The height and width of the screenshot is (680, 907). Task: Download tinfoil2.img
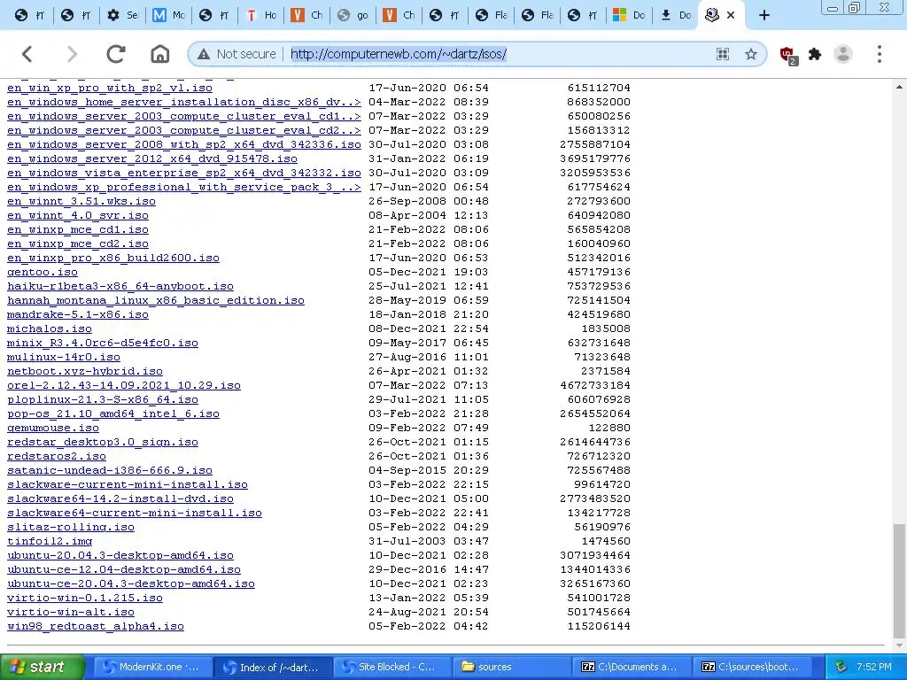(x=50, y=541)
